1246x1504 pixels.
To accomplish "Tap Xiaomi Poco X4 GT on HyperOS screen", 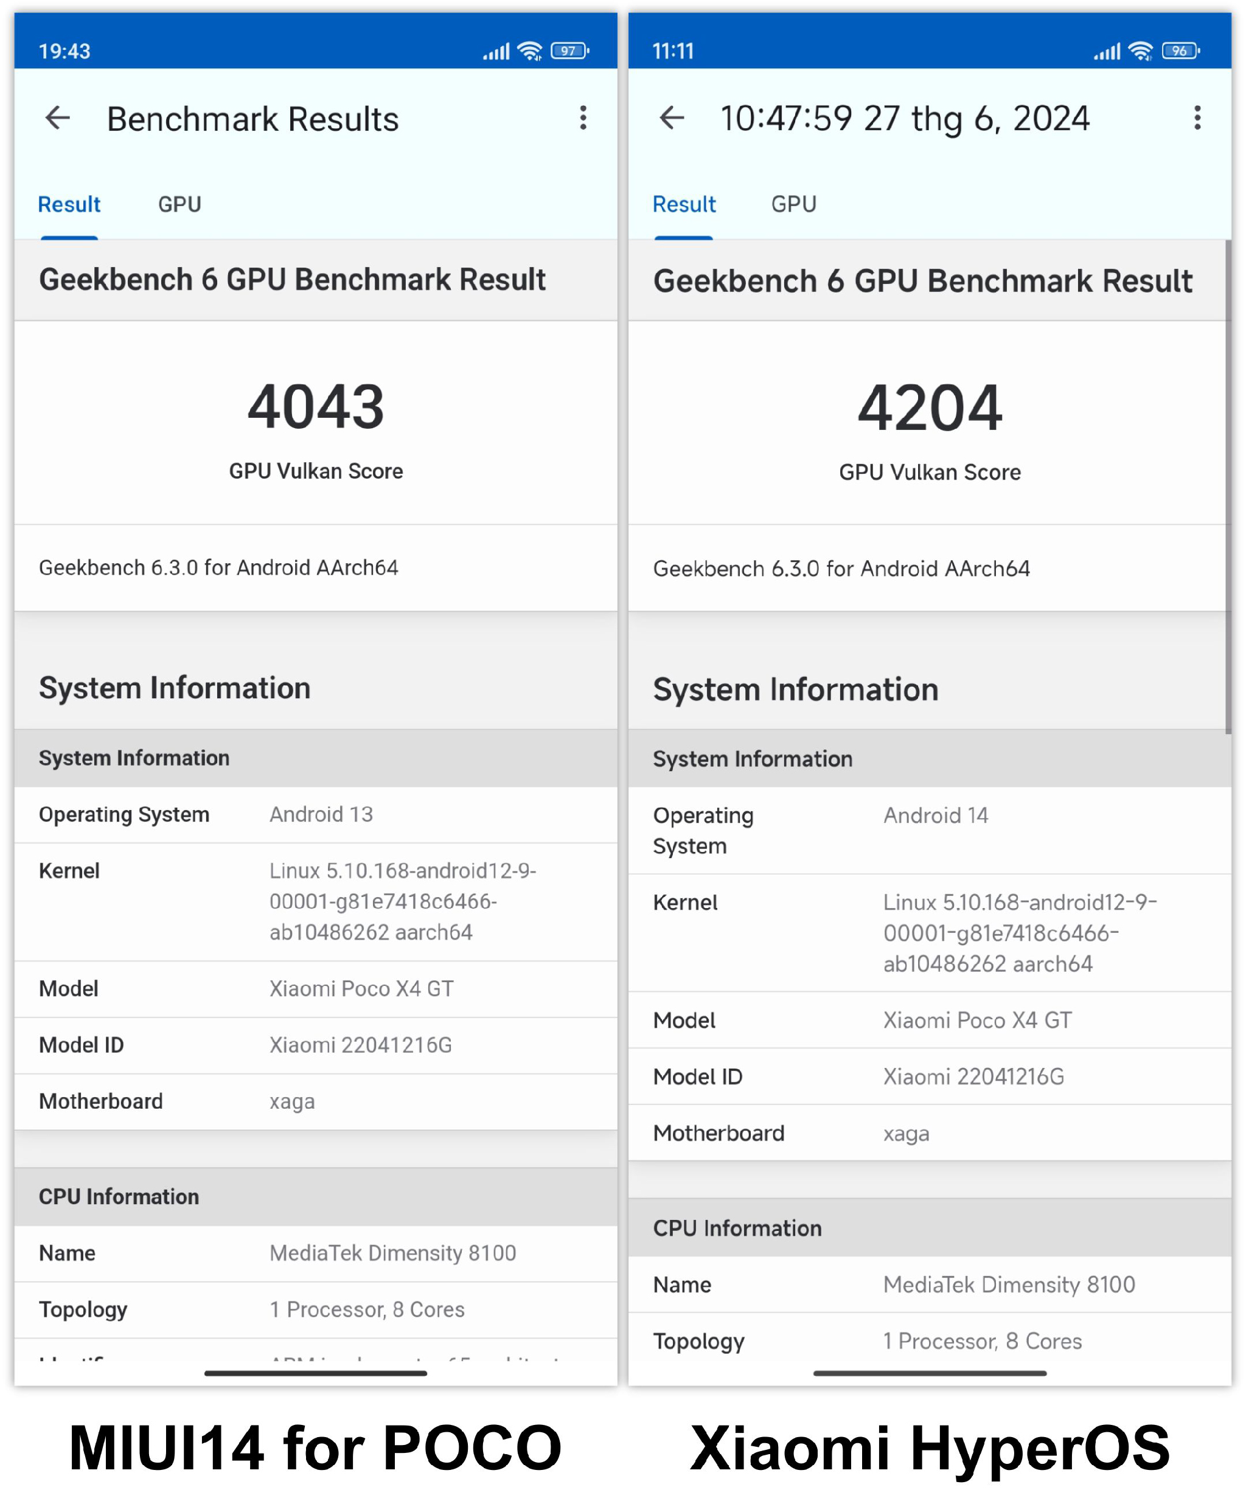I will click(x=977, y=1021).
